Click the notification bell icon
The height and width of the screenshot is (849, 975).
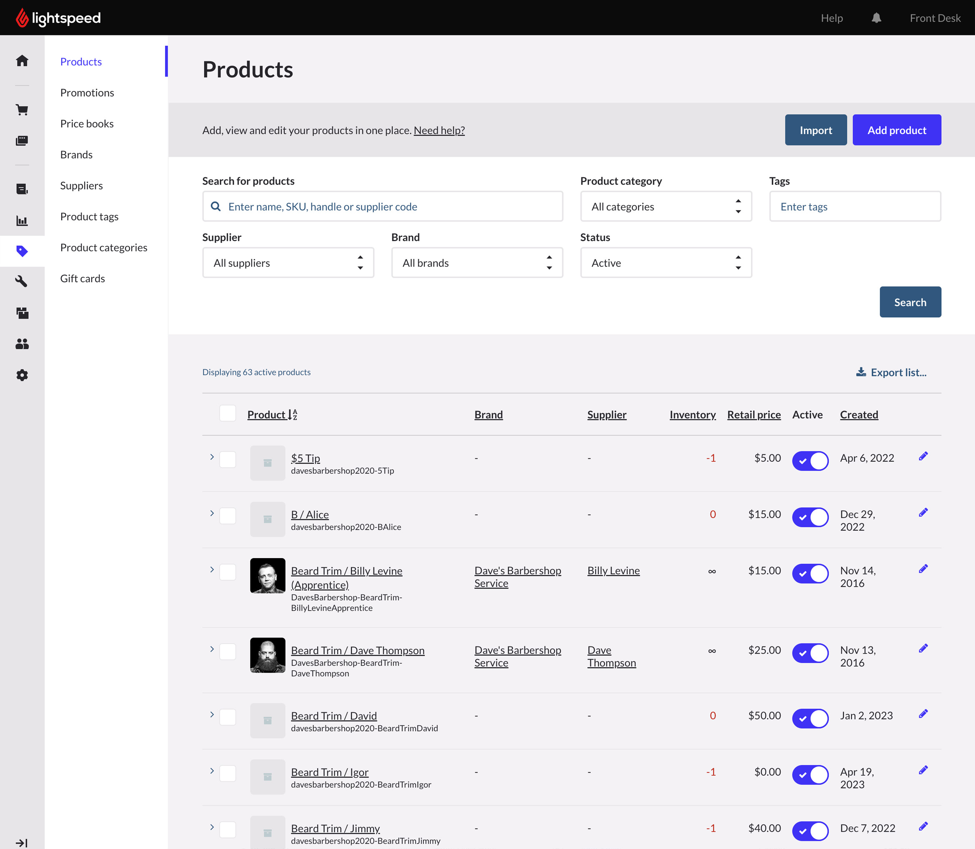pos(876,18)
